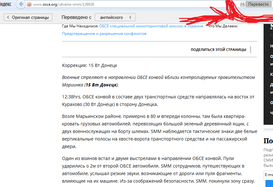Select sidebar menu item starting with К
The width and height of the screenshot is (273, 187).
[x=271, y=74]
